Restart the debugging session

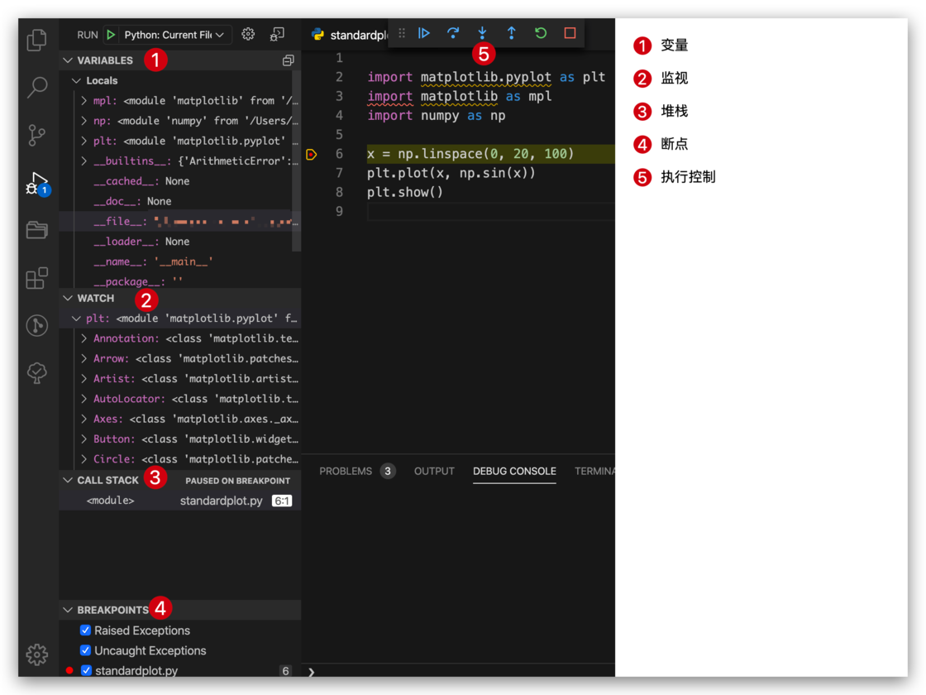(x=541, y=33)
